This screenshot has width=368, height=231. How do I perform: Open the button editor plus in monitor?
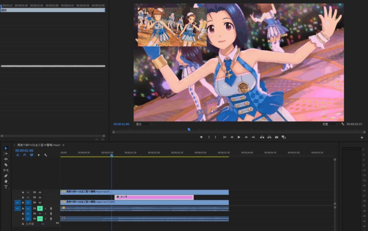tap(362, 137)
